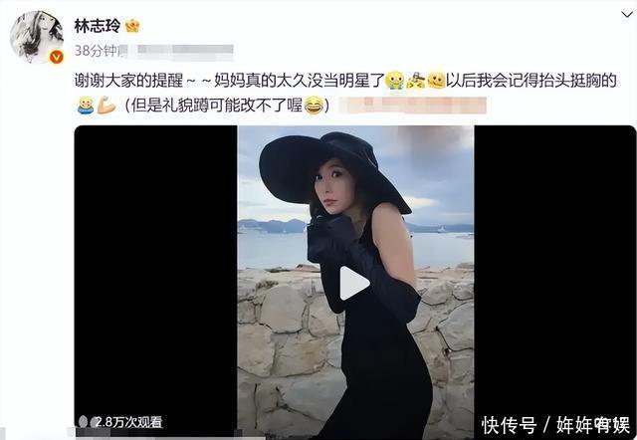
Task: Open 林志玲's profile avatar
Action: [37, 37]
